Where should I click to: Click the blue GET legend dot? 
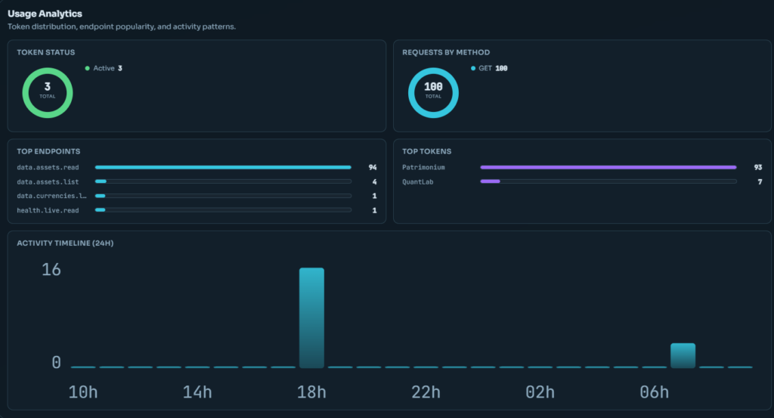(x=473, y=68)
